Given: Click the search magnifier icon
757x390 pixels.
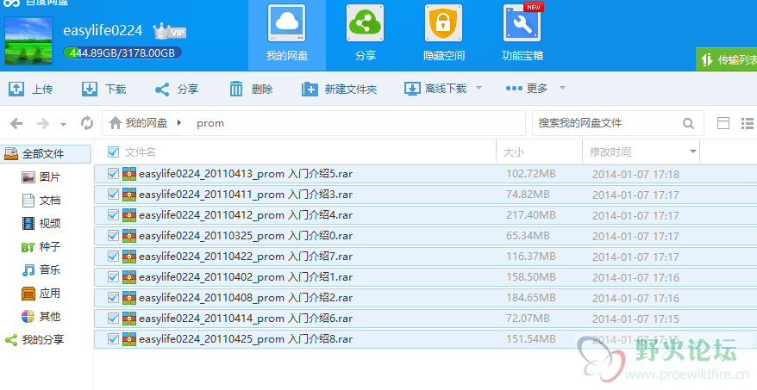Looking at the screenshot, I should tap(688, 123).
